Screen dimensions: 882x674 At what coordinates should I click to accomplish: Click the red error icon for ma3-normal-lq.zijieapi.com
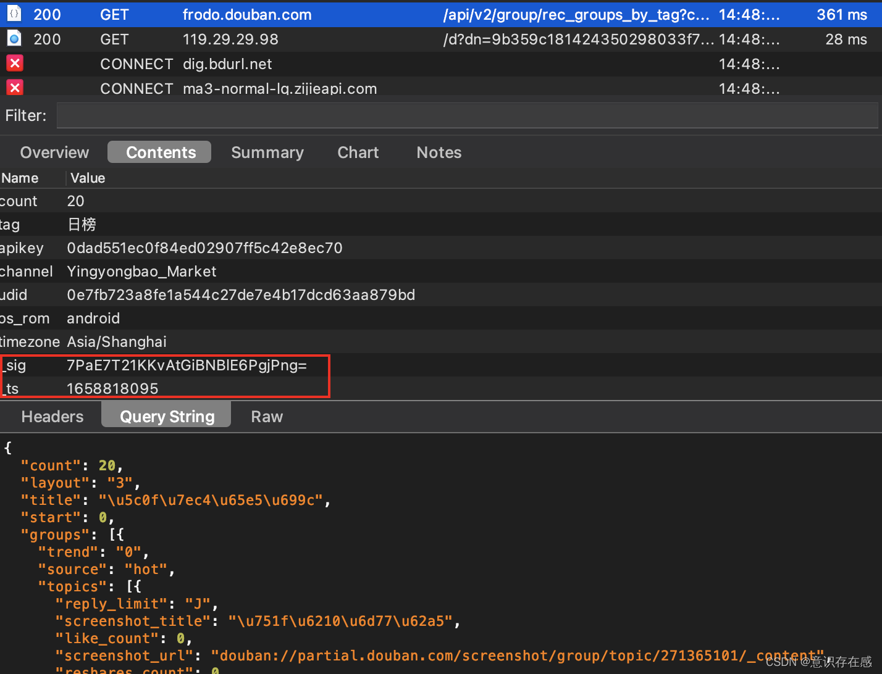[15, 88]
